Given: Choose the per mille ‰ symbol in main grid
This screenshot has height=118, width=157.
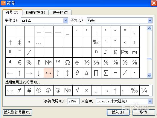Looking at the screenshot, I should point(96,42).
